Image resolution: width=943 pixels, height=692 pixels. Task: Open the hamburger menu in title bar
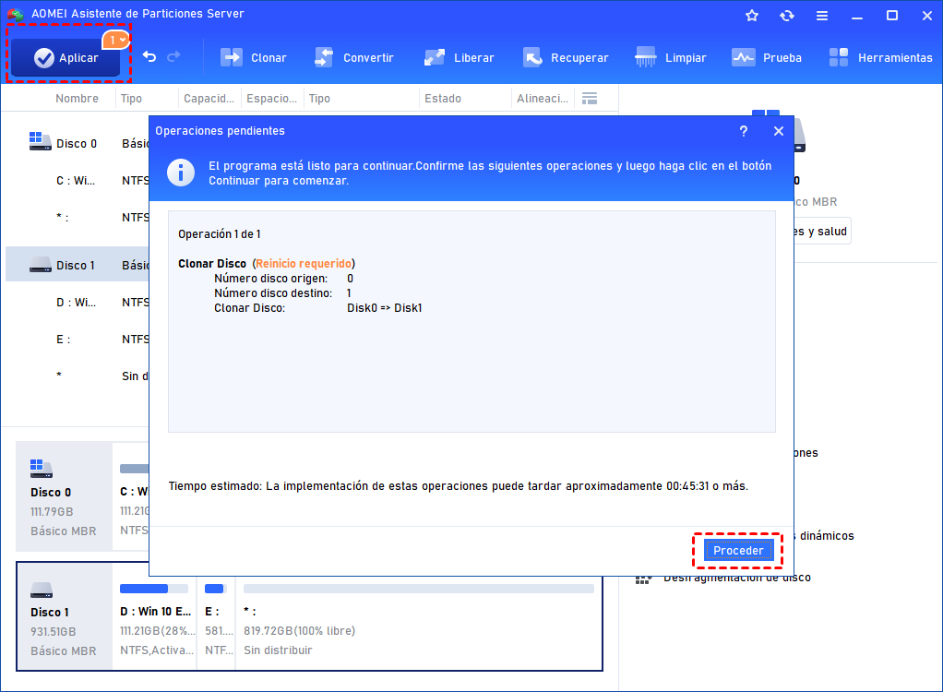pos(822,16)
